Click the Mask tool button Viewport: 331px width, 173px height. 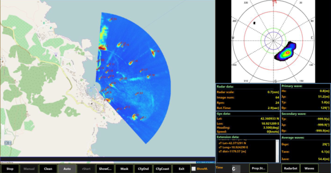click(x=124, y=169)
